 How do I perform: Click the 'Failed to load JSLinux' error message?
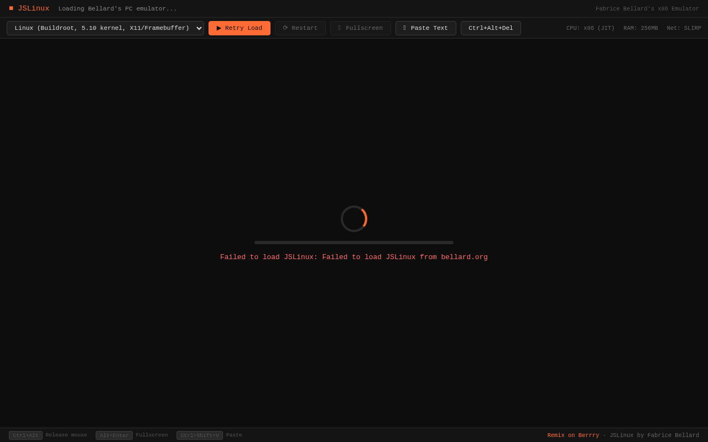pos(354,257)
